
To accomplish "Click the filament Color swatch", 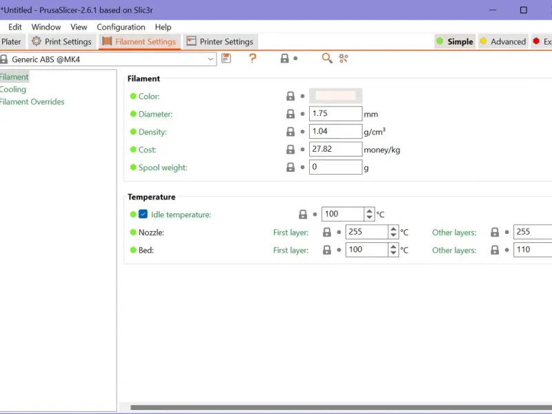I will [x=335, y=96].
